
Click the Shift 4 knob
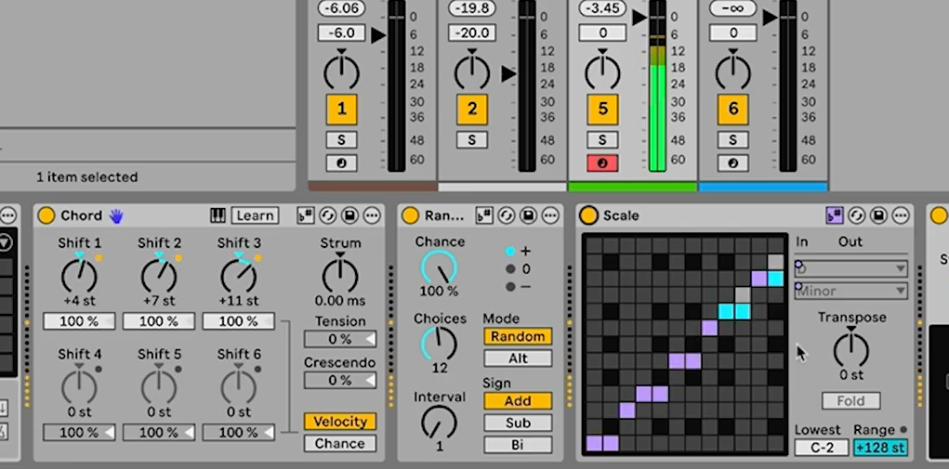(x=79, y=386)
